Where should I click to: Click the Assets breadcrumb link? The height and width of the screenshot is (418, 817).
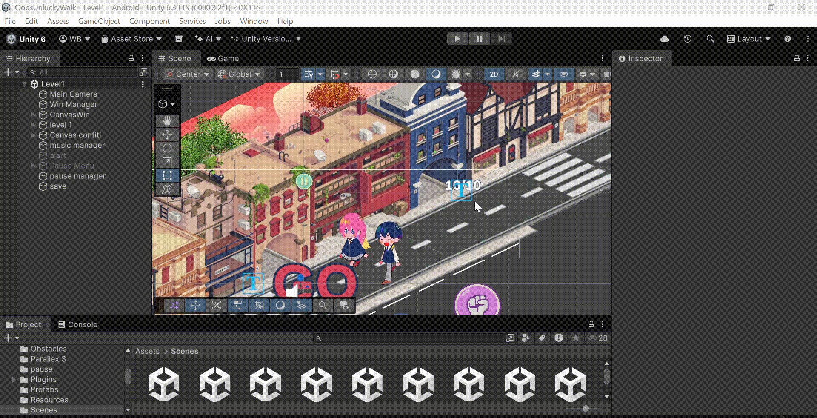point(147,351)
